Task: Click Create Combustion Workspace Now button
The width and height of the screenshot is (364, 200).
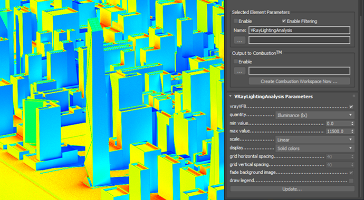Action: [299, 82]
